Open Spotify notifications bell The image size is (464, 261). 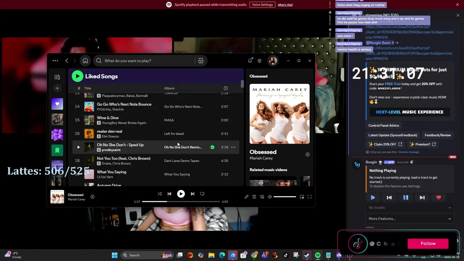[x=250, y=61]
